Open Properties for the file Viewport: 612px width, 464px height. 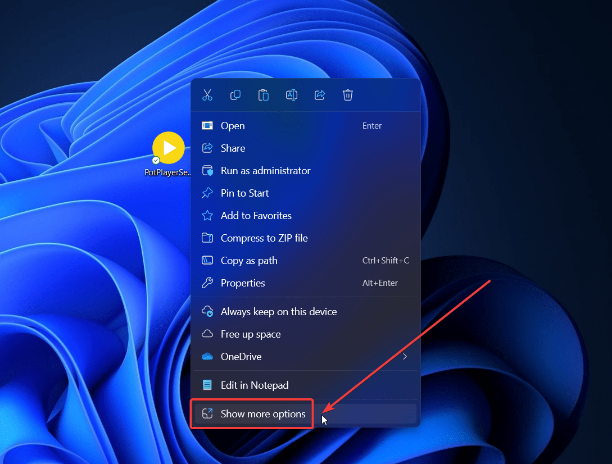pyautogui.click(x=243, y=283)
